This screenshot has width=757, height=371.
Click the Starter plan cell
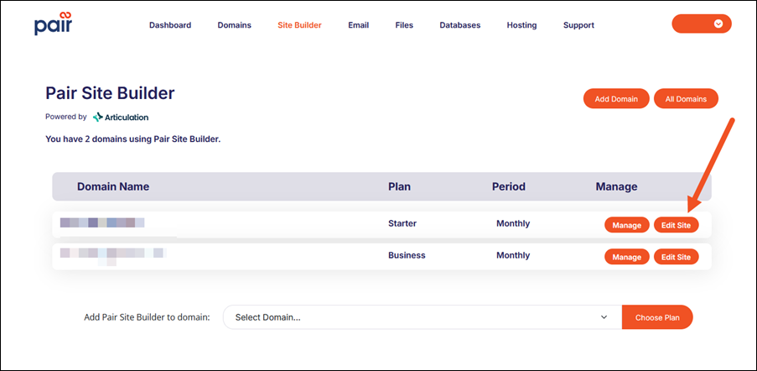pos(402,223)
